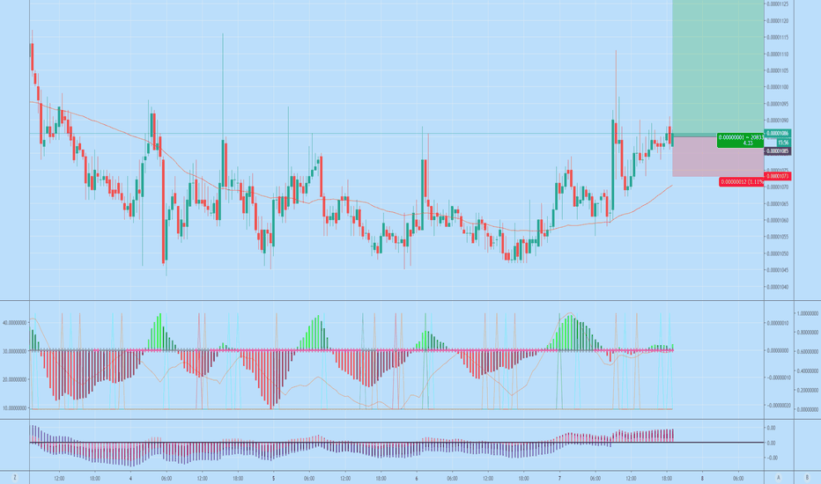
Task: Click the dark 0.00001085 price label
Action: 778,151
